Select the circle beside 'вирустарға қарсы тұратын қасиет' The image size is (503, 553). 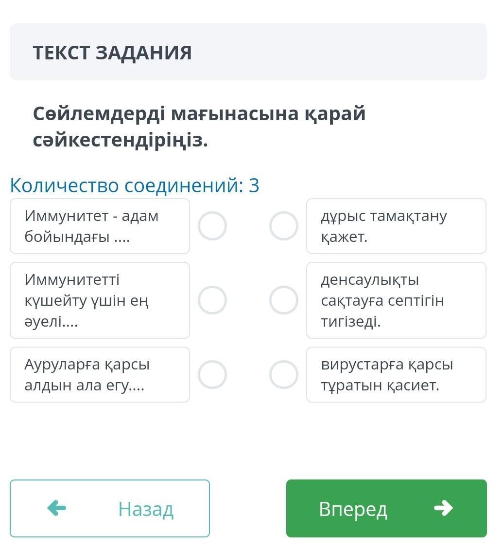click(x=284, y=374)
